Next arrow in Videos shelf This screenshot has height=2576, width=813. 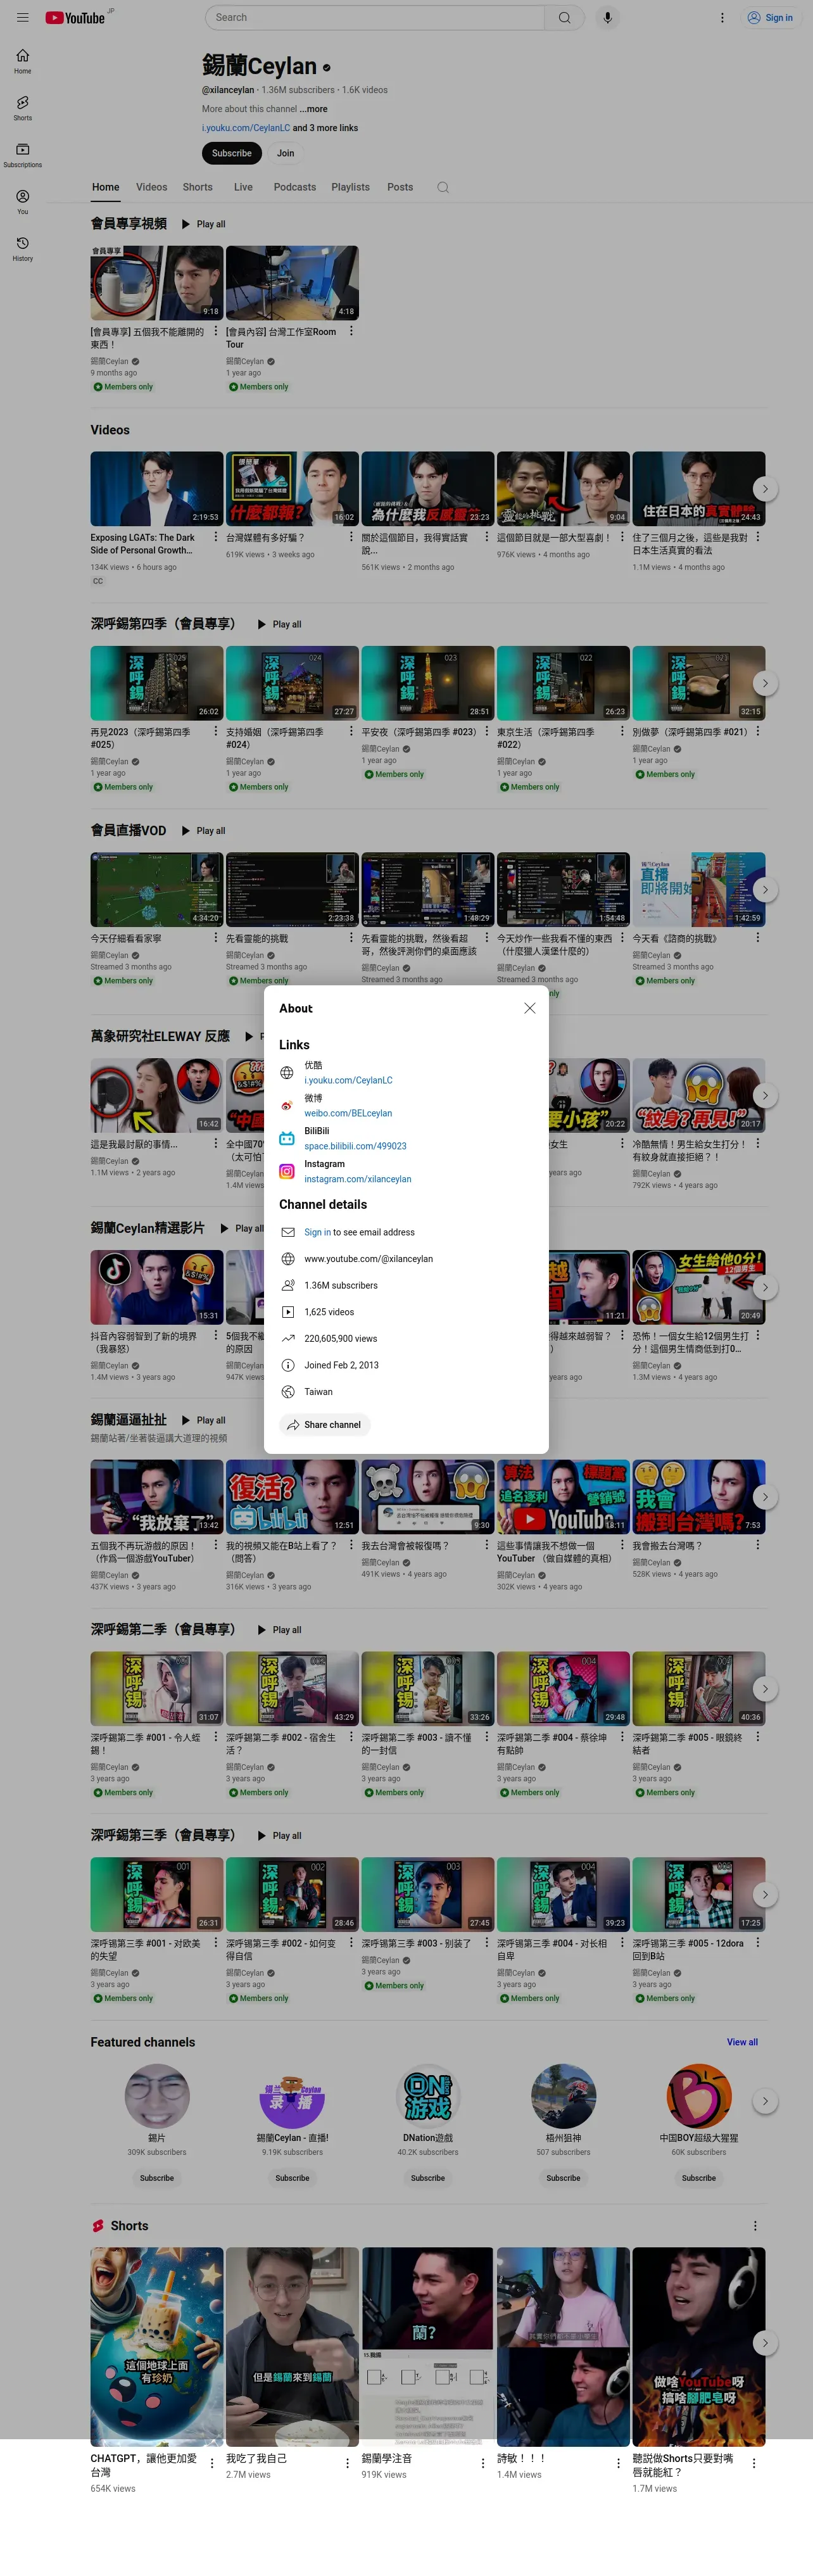(x=765, y=489)
